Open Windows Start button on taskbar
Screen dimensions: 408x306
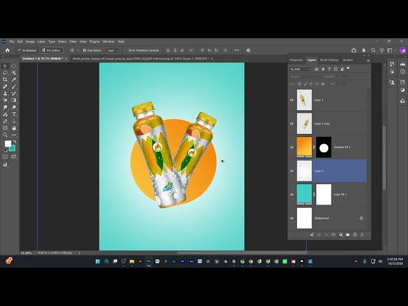coord(98,261)
